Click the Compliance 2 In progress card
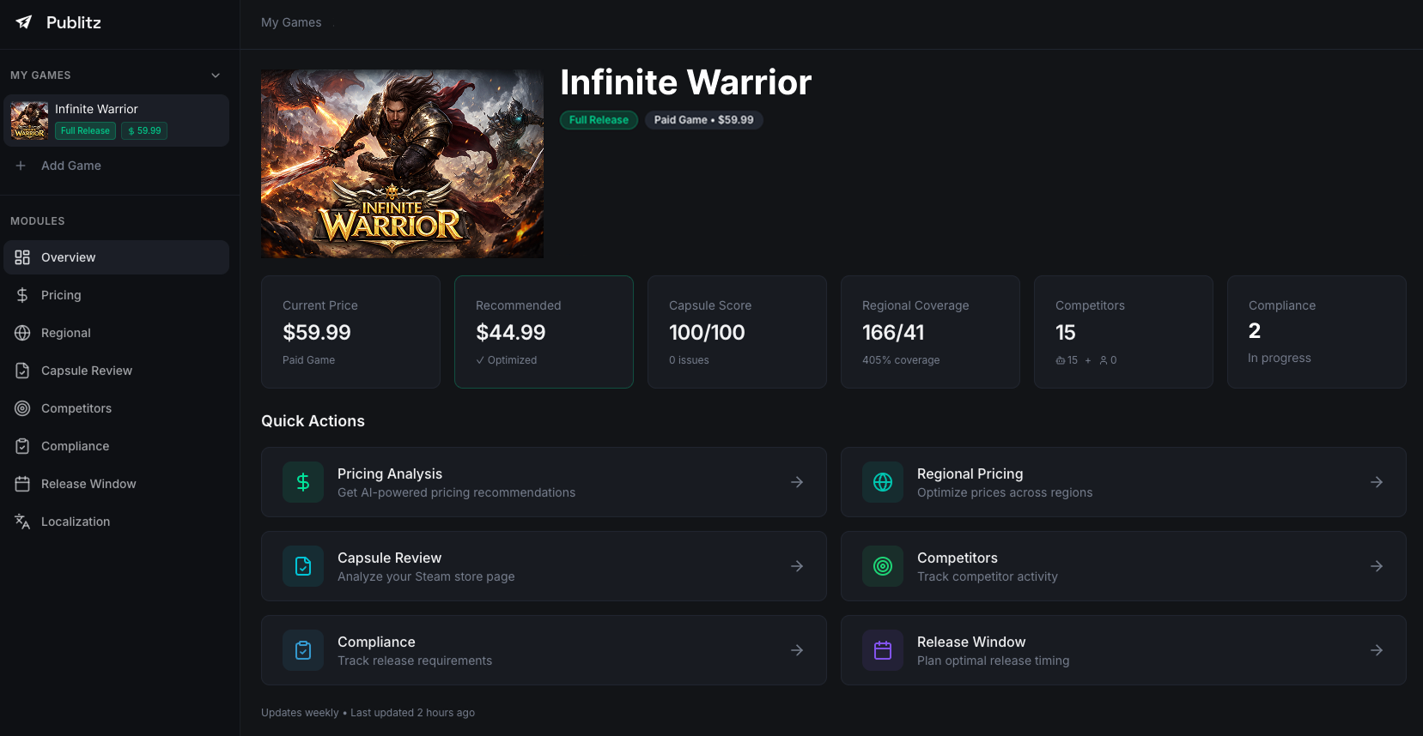The width and height of the screenshot is (1423, 736). [1317, 332]
